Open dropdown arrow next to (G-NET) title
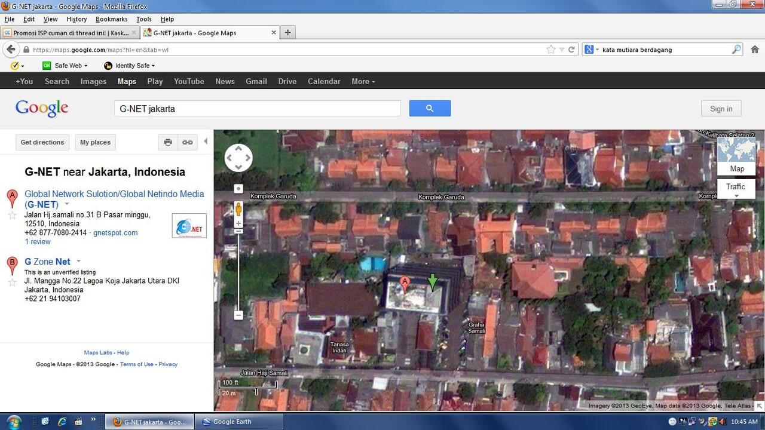Screen dimensions: 765x430 tap(67, 205)
